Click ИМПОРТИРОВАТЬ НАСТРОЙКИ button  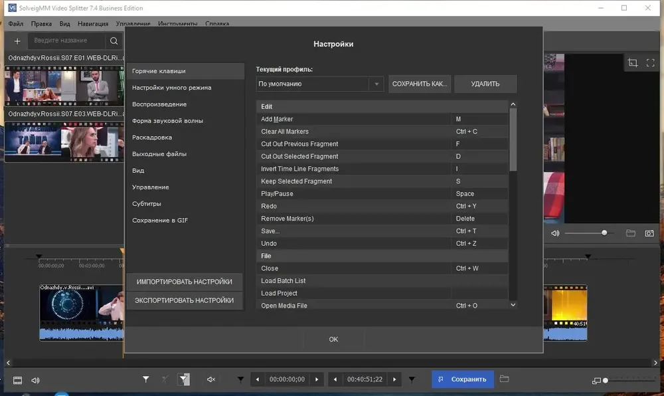184,282
